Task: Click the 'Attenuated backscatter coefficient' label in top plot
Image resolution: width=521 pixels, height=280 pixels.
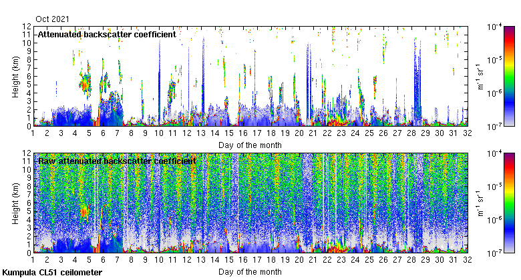Action: coord(107,34)
